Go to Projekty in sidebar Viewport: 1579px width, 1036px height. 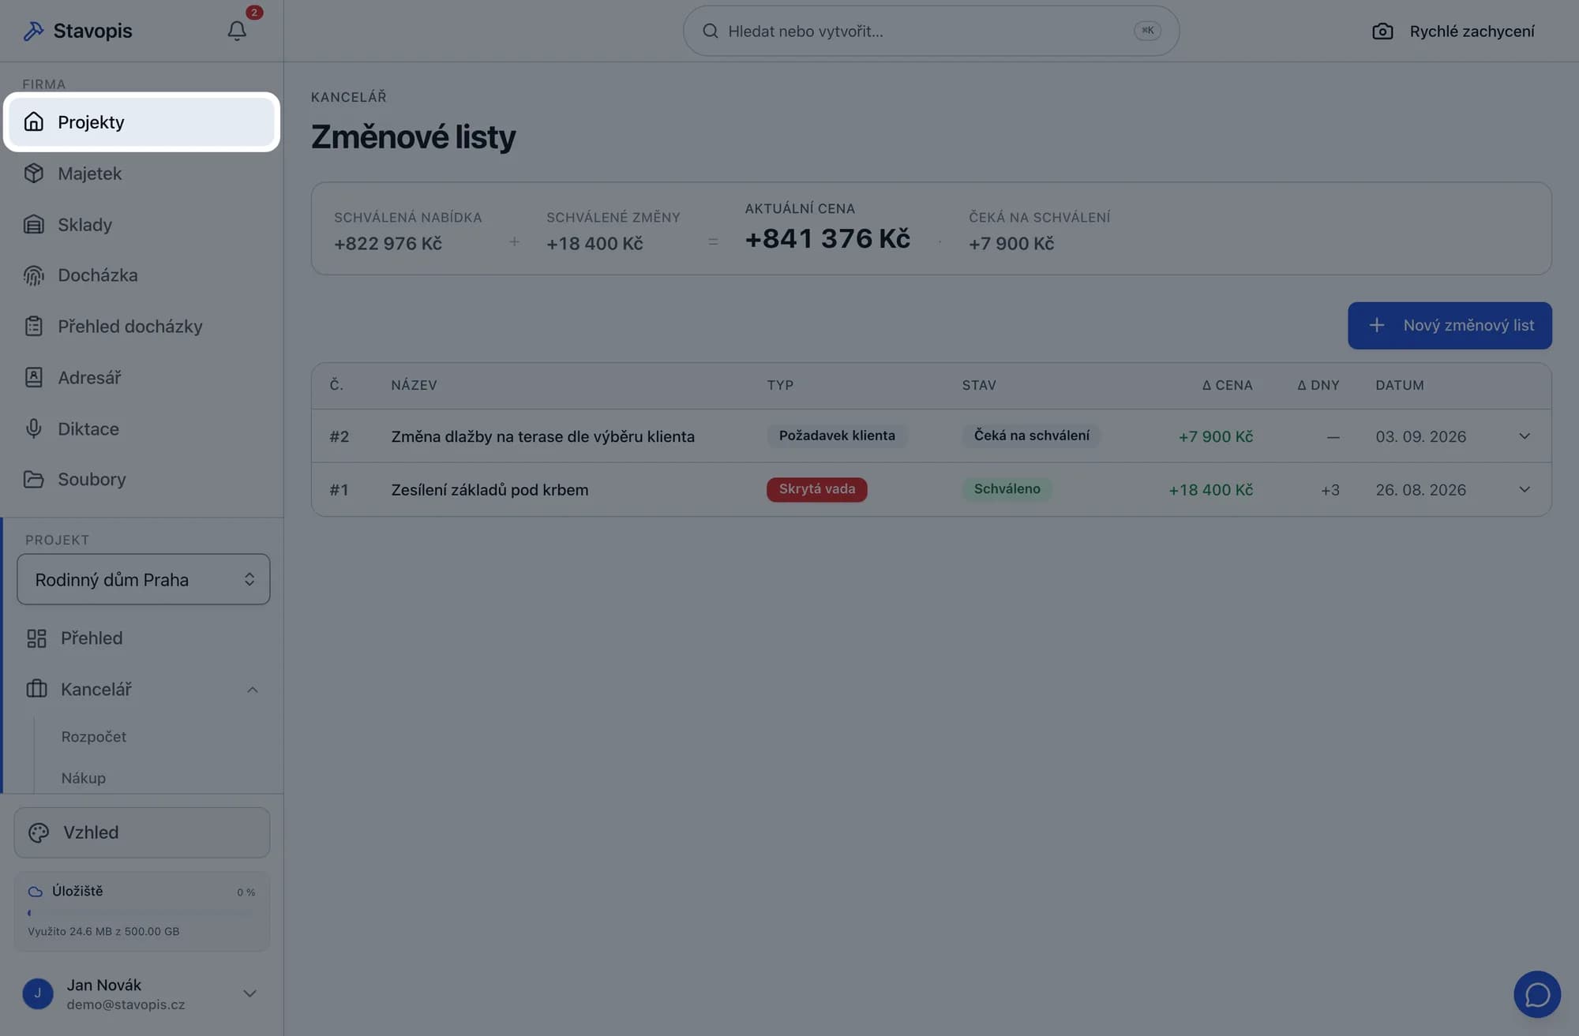coord(142,122)
